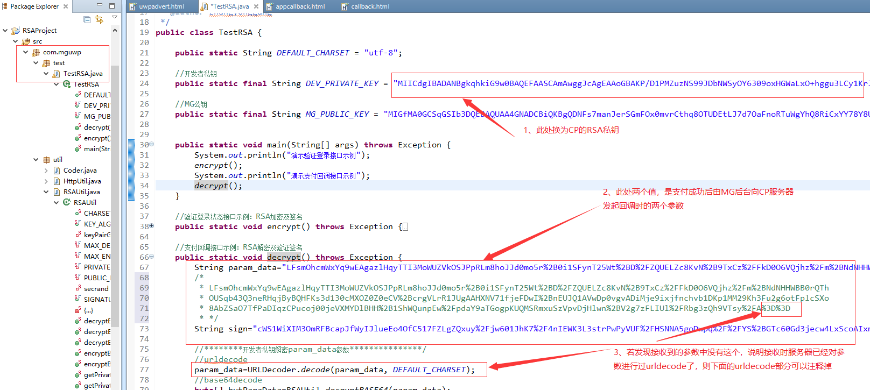Viewport: 870px width, 390px height.
Task: Close the Package Explorer view tab
Action: 66,6
